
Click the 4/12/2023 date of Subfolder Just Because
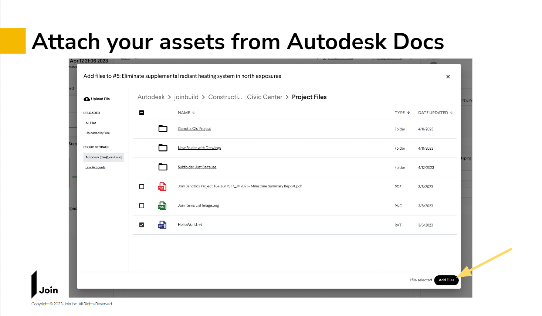point(426,167)
